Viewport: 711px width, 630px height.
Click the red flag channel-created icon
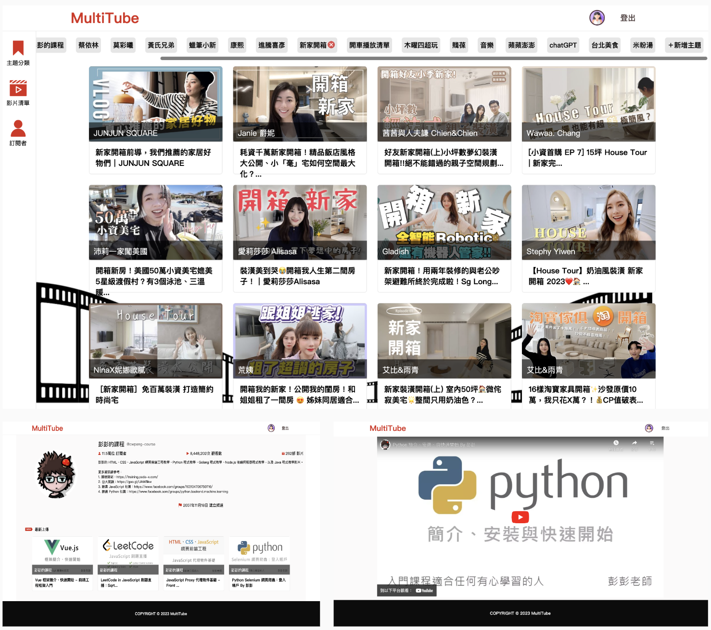coord(179,505)
